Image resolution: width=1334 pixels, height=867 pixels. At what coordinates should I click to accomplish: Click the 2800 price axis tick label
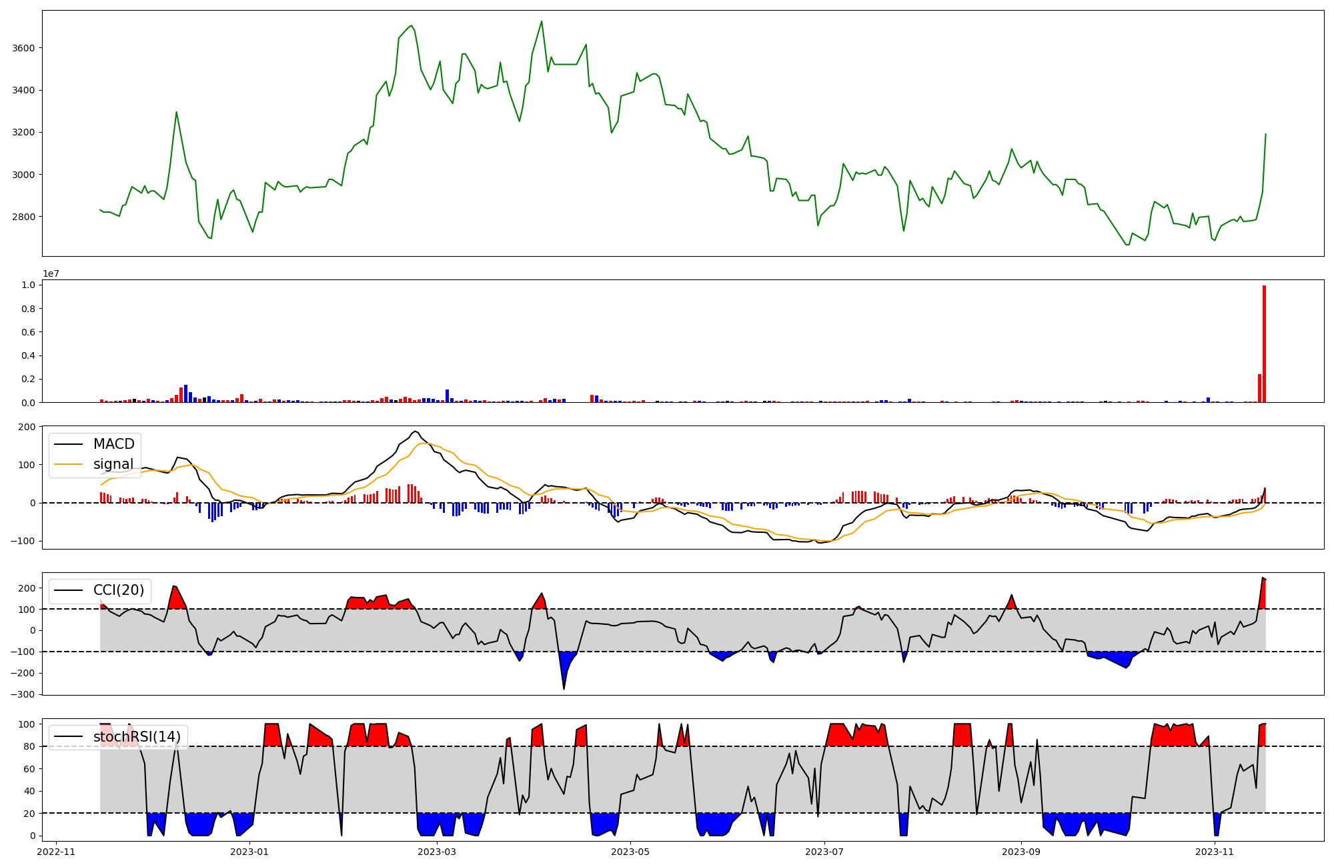point(23,217)
